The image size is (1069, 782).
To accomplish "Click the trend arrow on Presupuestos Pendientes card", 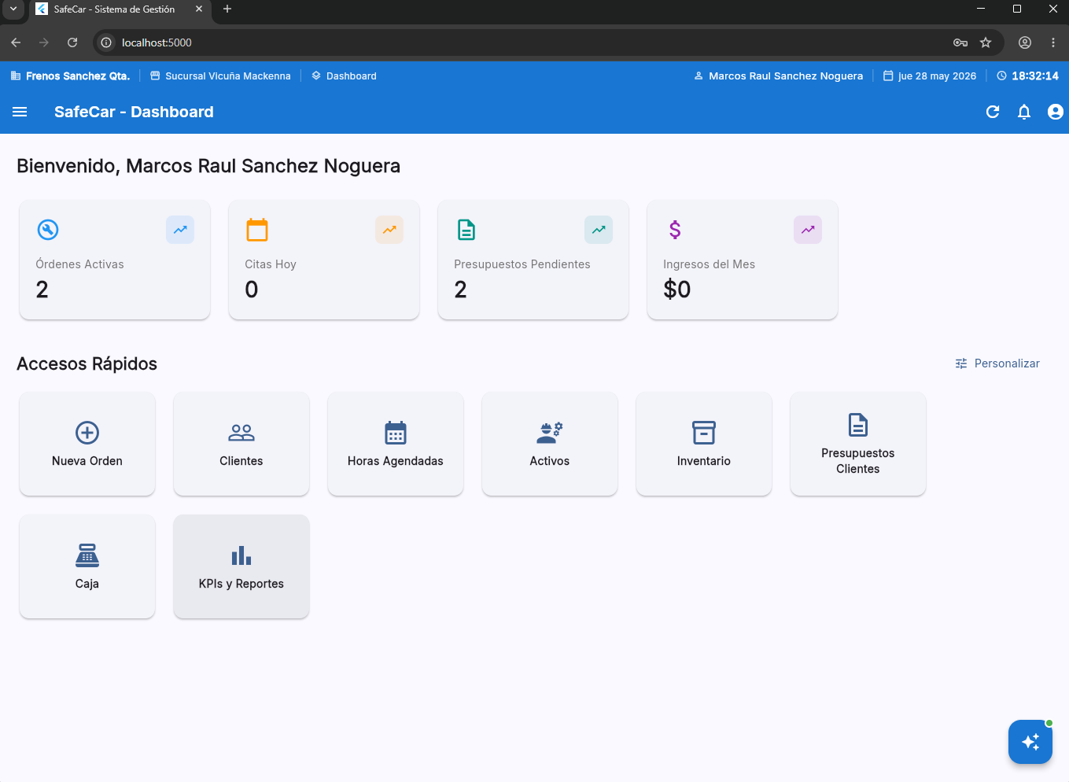I will [x=599, y=230].
